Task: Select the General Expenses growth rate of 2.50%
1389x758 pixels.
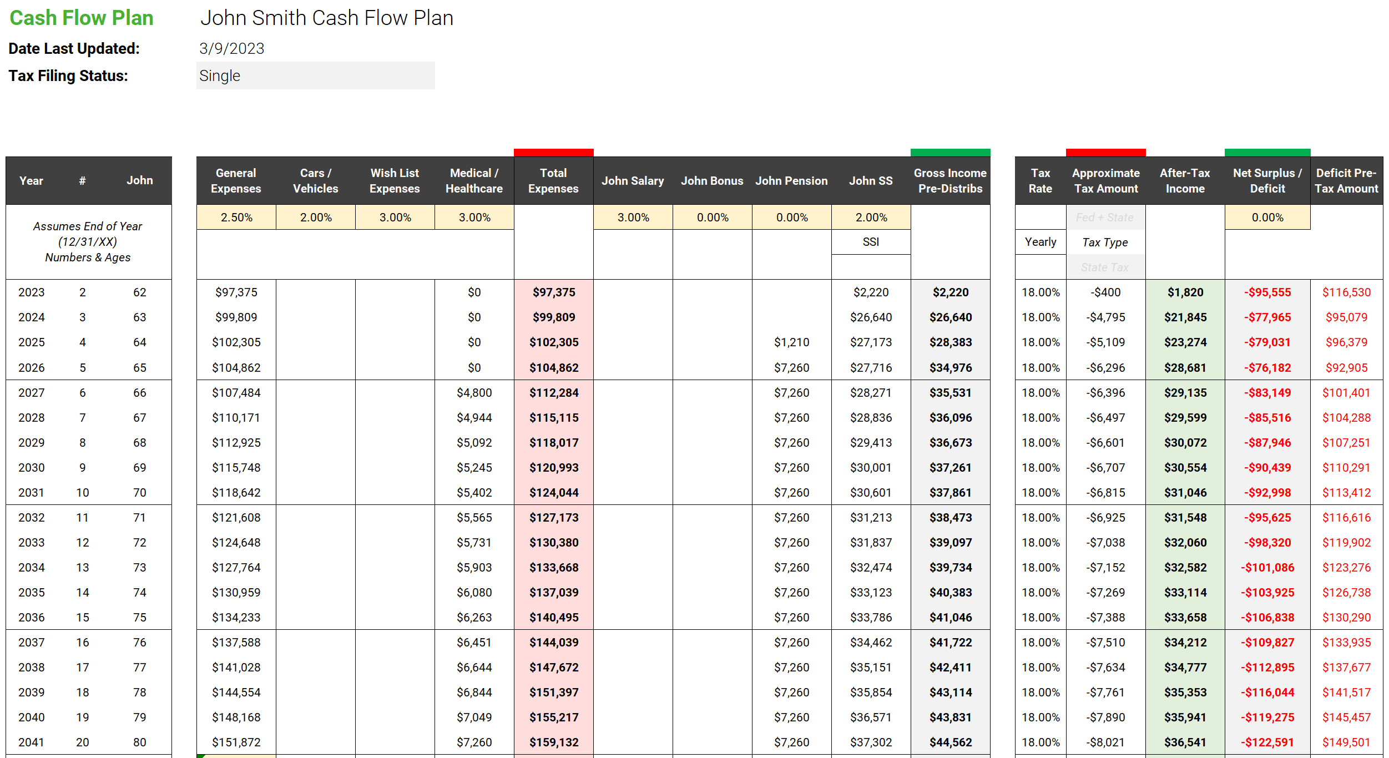Action: pos(236,217)
